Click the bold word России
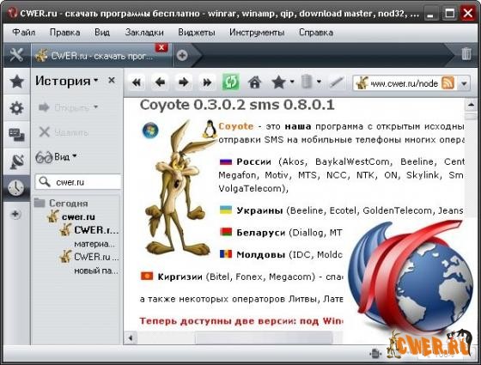The height and width of the screenshot is (365, 481). 253,161
